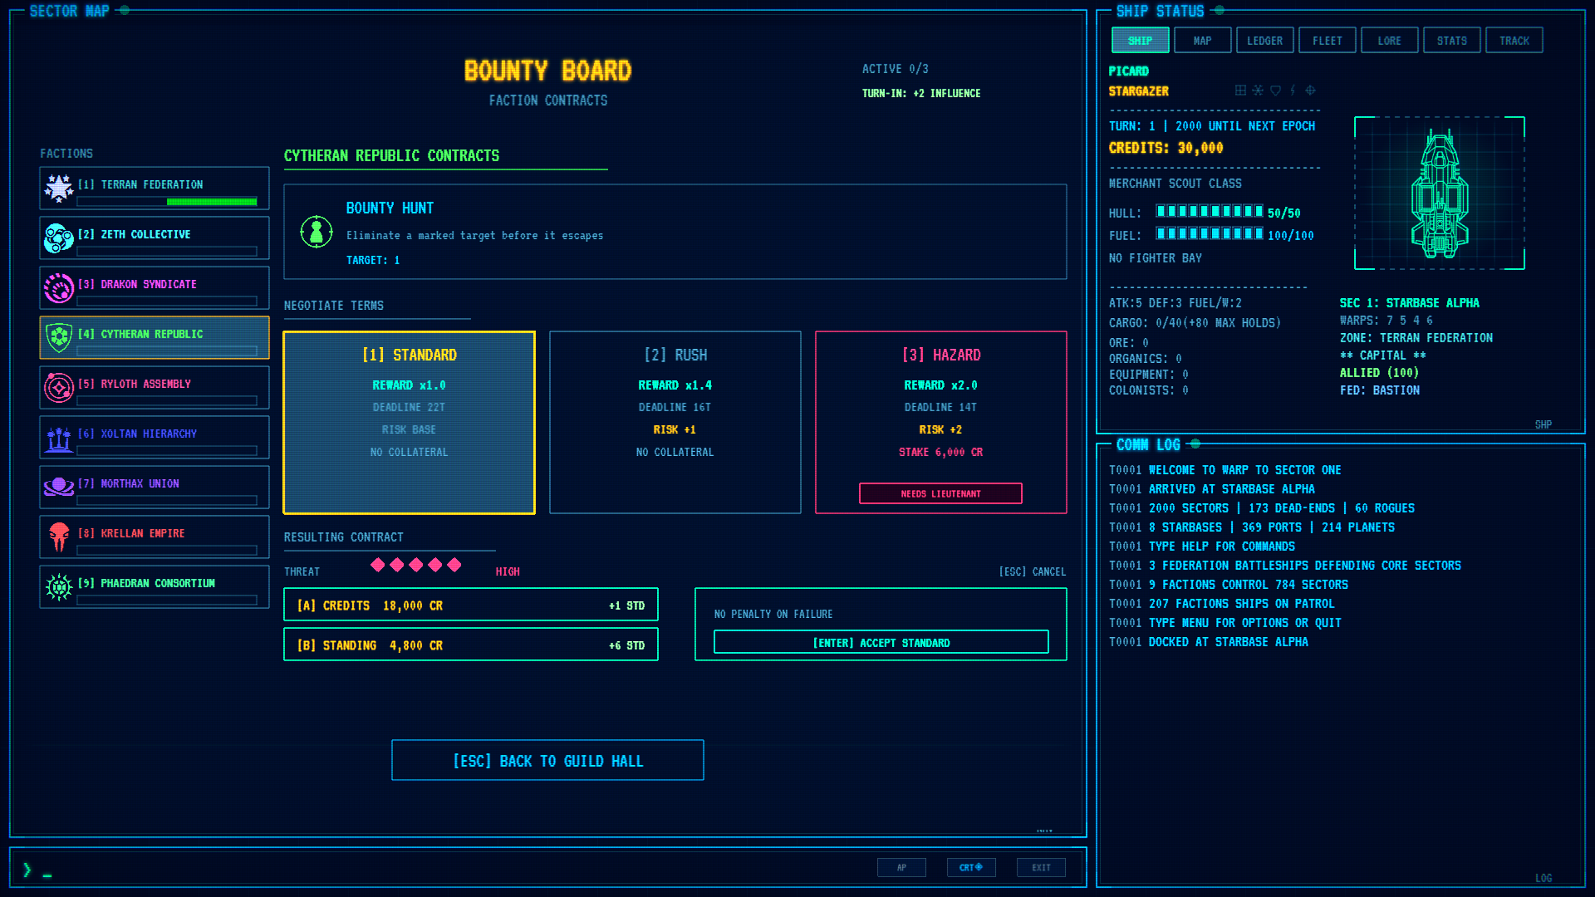Go back to Guild Hall
The width and height of the screenshot is (1595, 897).
(x=547, y=761)
